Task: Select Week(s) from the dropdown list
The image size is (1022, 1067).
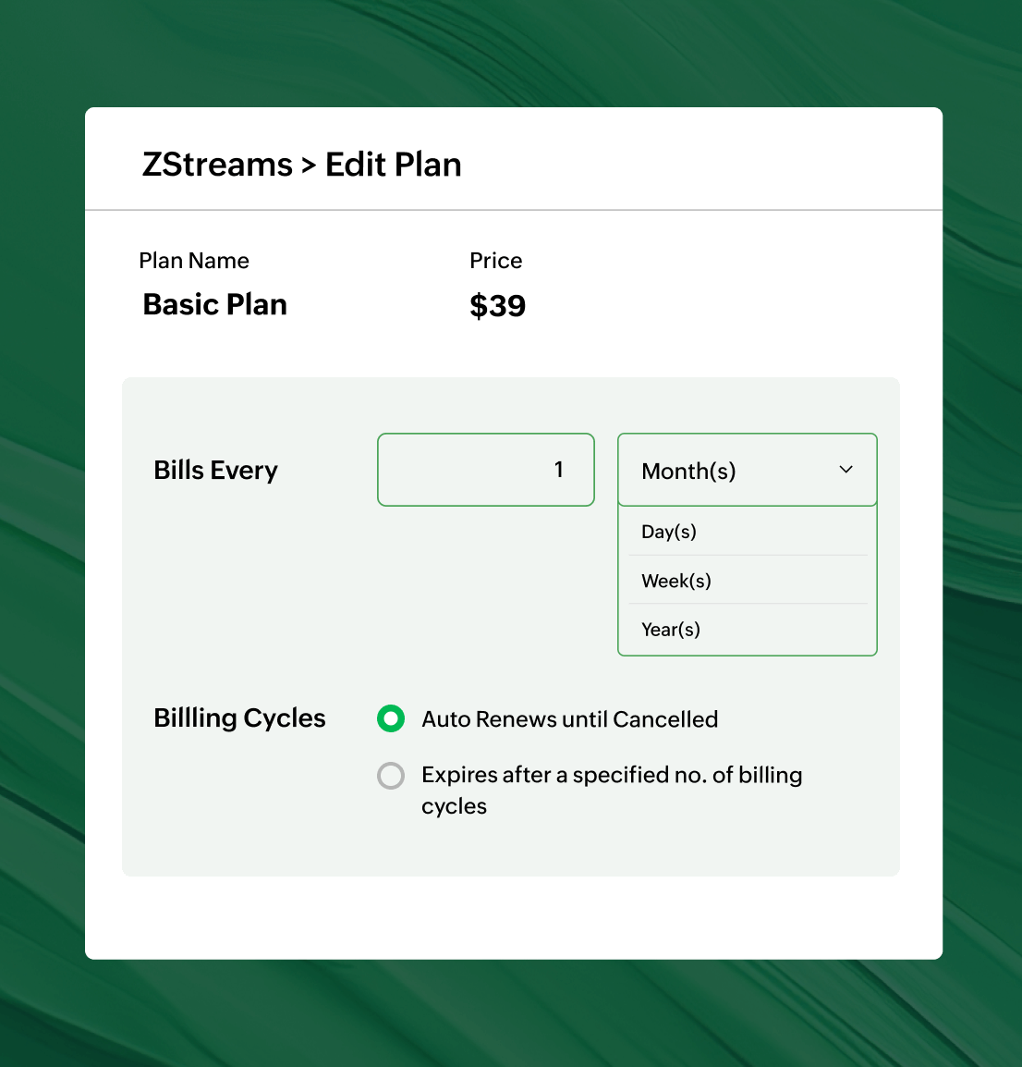Action: (x=675, y=580)
